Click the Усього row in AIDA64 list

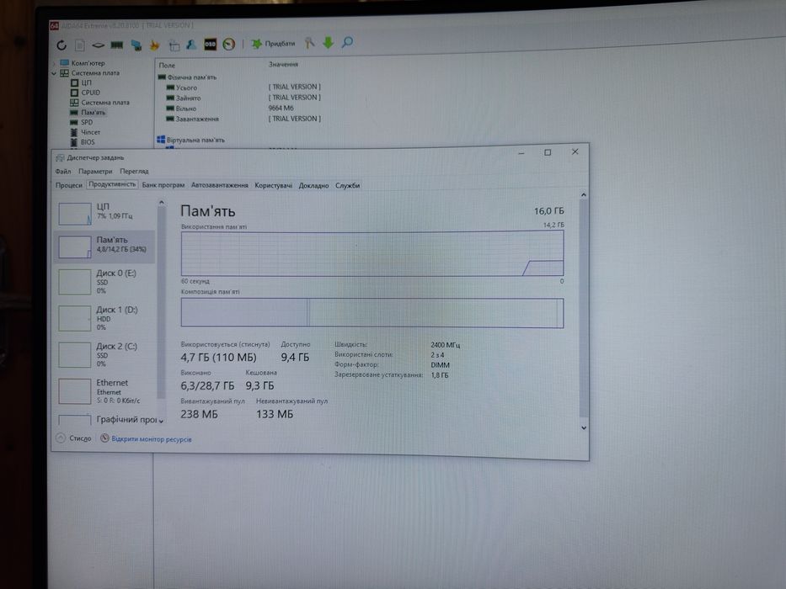click(x=243, y=88)
